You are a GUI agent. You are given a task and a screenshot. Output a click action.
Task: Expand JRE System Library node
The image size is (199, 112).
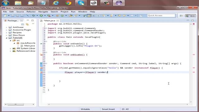pyautogui.click(x=11, y=49)
